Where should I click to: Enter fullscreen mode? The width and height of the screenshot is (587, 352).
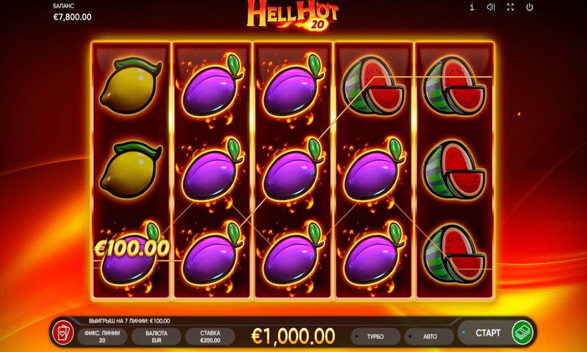point(510,7)
